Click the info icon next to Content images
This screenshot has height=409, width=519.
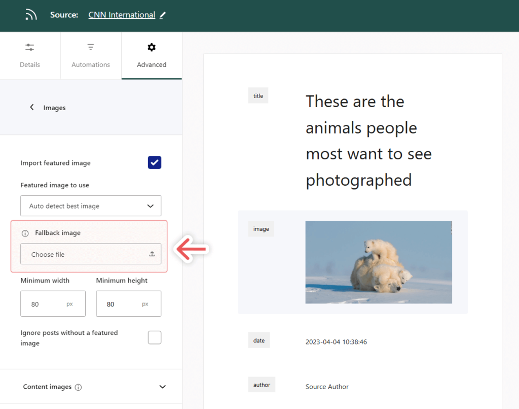[79, 387]
